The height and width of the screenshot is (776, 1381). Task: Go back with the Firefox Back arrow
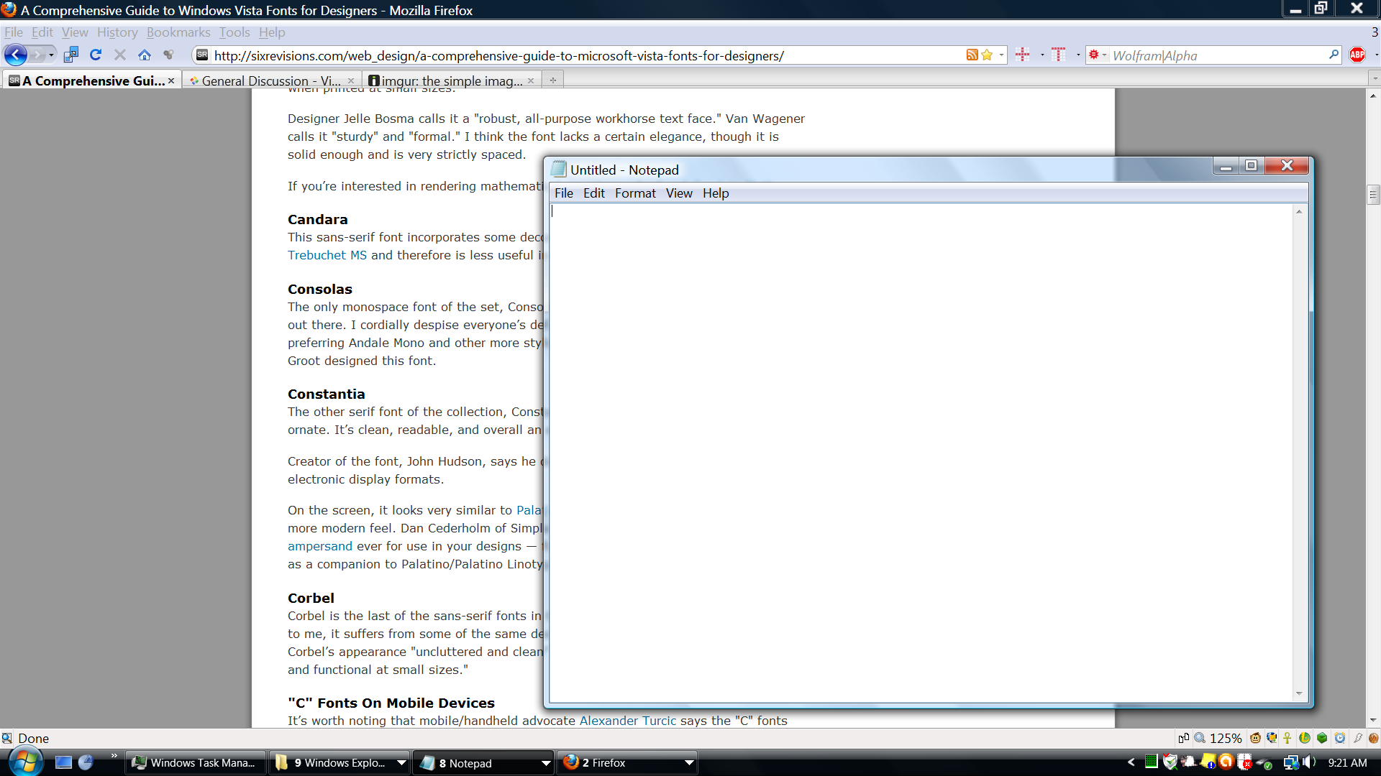click(x=16, y=55)
